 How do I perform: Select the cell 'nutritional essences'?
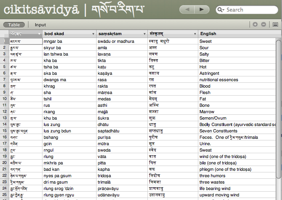point(237,80)
